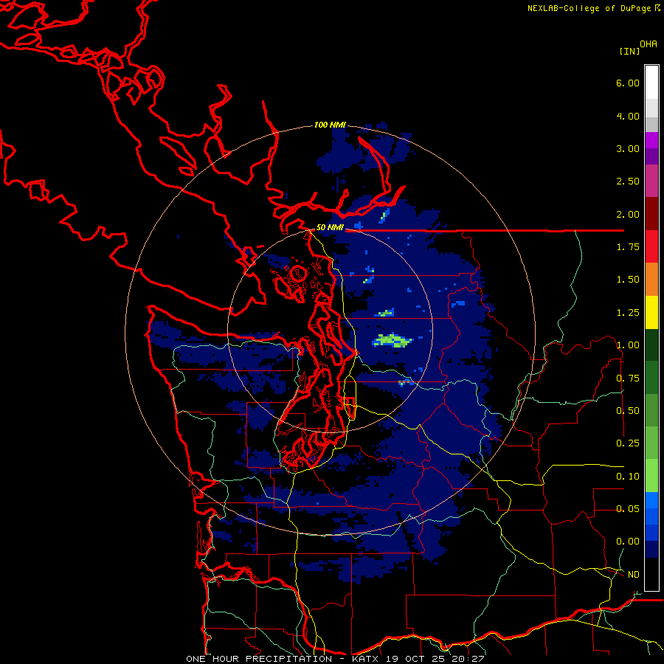The height and width of the screenshot is (664, 664).
Task: Click the NEXLAB-College of DuPage label
Action: point(594,8)
